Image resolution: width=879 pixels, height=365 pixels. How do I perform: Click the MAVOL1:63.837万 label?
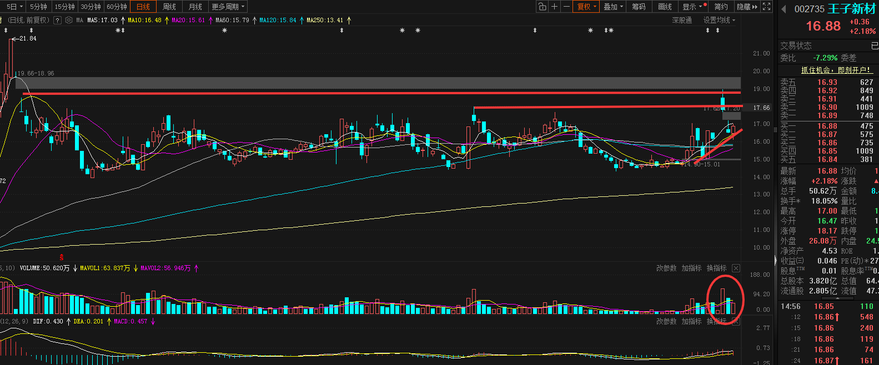pyautogui.click(x=105, y=268)
